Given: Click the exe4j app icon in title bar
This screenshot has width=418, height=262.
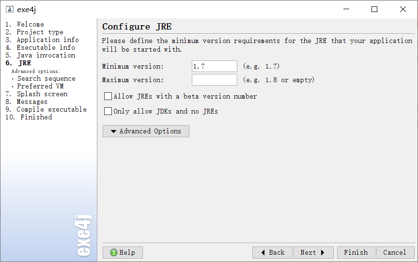Looking at the screenshot, I should (x=10, y=10).
